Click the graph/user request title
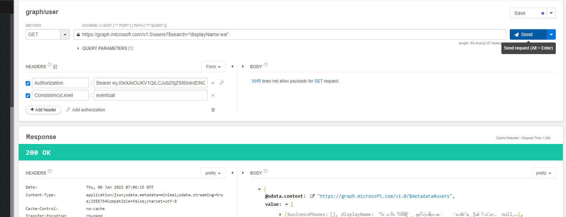Viewport: 566px width, 217px height. coord(42,12)
